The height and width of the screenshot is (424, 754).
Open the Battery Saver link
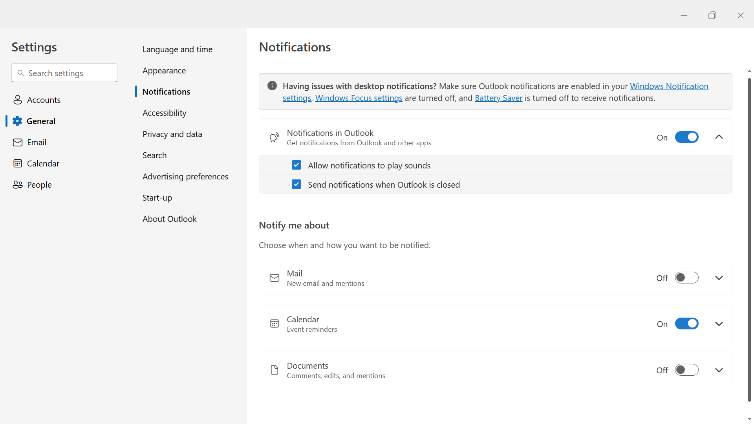(x=498, y=98)
